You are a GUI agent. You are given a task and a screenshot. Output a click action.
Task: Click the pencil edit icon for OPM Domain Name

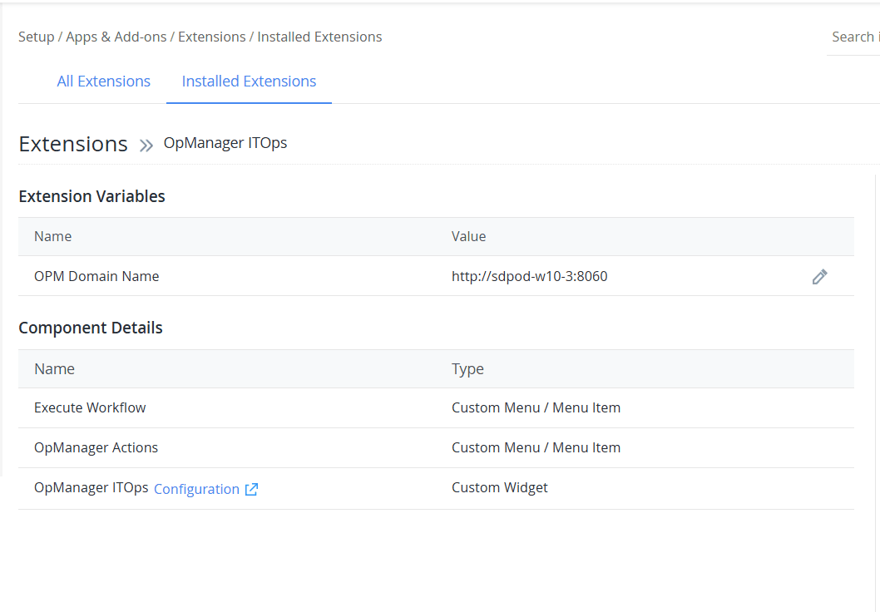coord(819,277)
